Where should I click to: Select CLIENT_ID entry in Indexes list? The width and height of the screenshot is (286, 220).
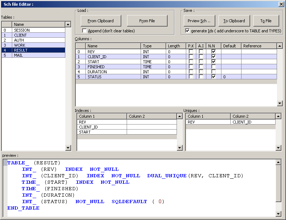(x=102, y=127)
